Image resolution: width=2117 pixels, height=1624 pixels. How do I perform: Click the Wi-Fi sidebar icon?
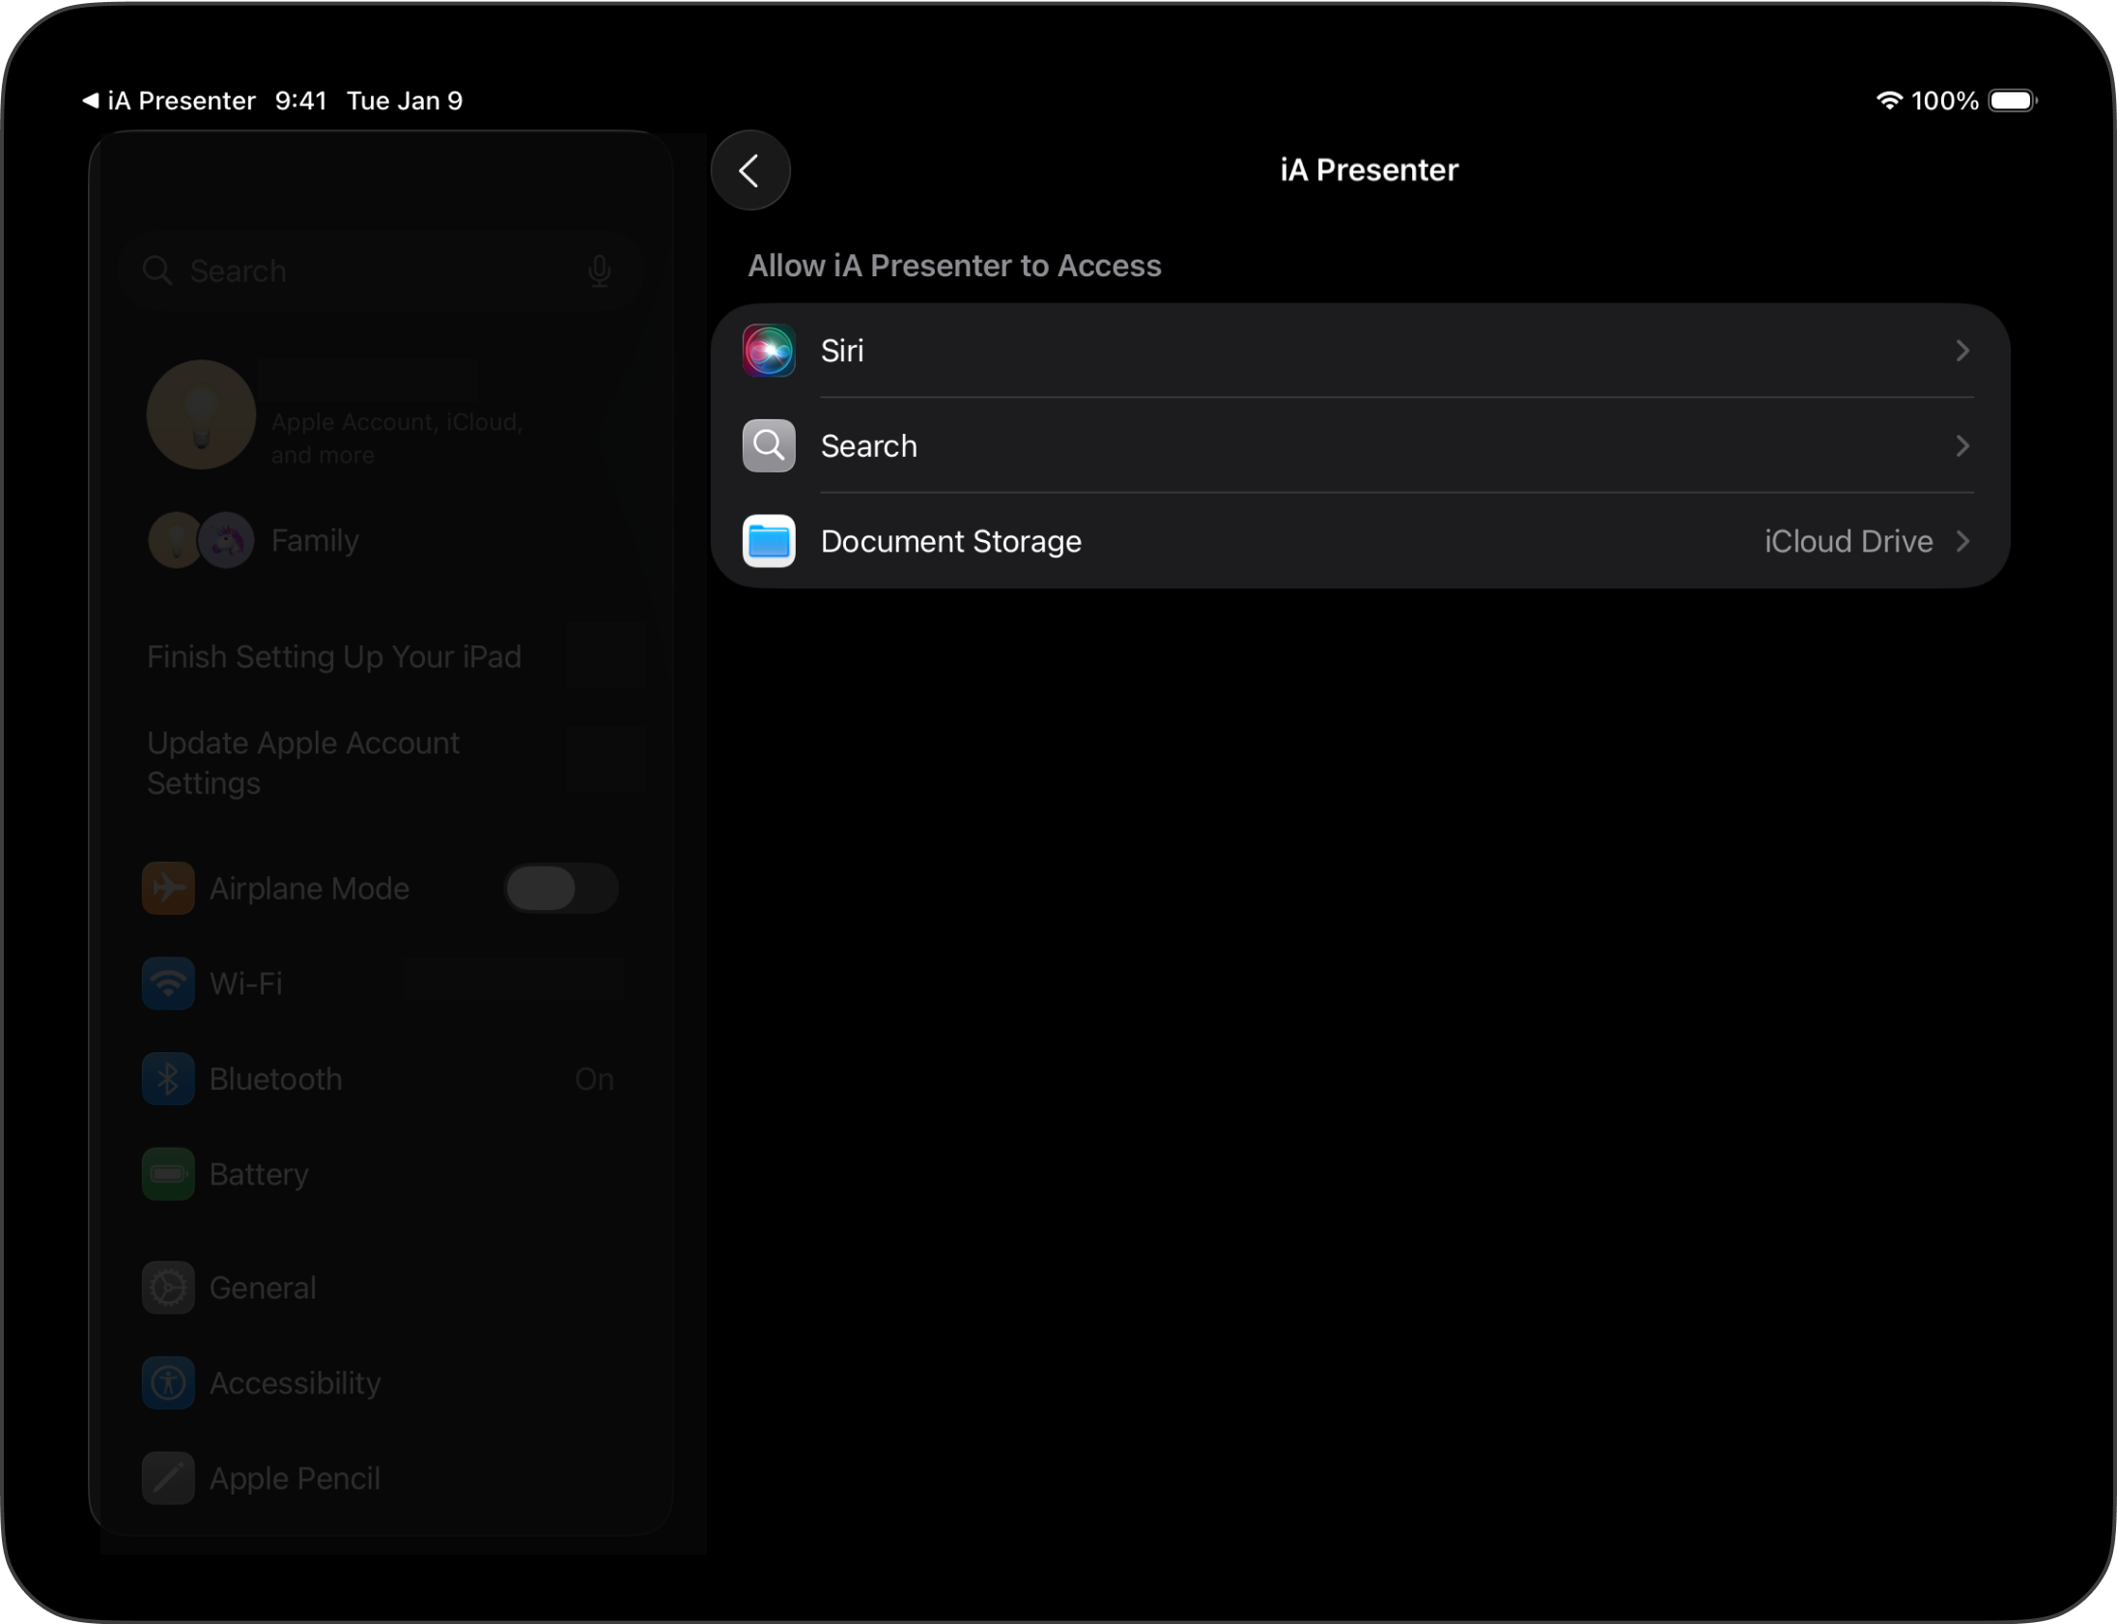point(168,984)
